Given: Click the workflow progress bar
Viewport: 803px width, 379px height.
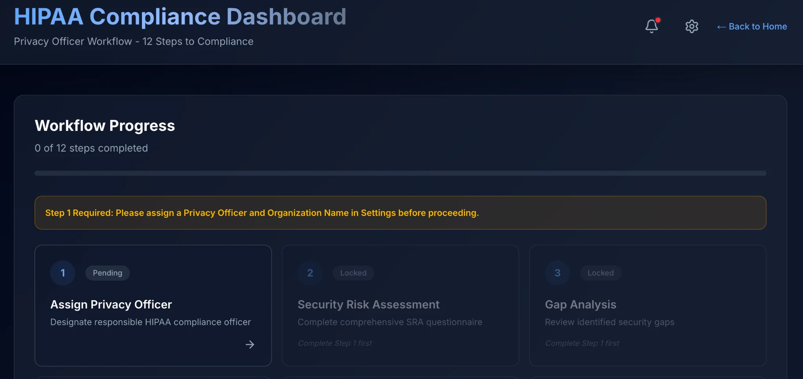Looking at the screenshot, I should pos(400,173).
